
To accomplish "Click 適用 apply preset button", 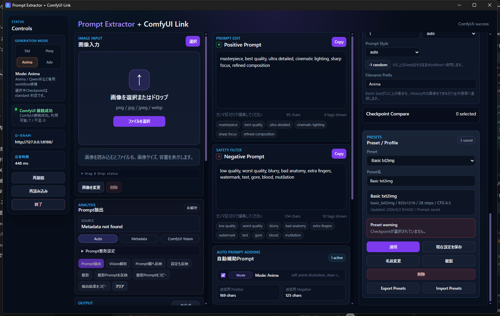I will click(x=393, y=247).
